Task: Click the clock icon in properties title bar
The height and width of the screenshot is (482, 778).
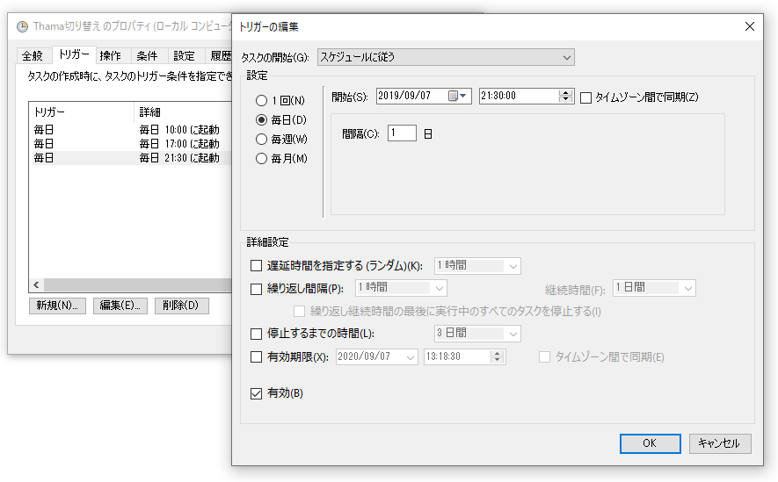Action: pyautogui.click(x=22, y=26)
